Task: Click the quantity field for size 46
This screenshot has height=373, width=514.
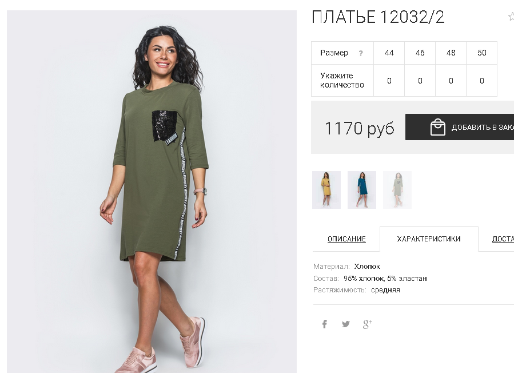Action: 420,81
